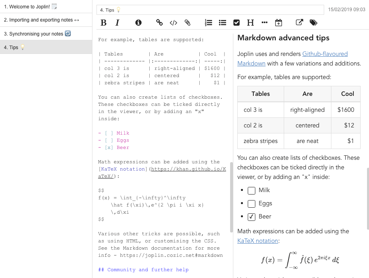Apply italic formatting
Viewport: 369px width, 278px height.
pyautogui.click(x=117, y=23)
